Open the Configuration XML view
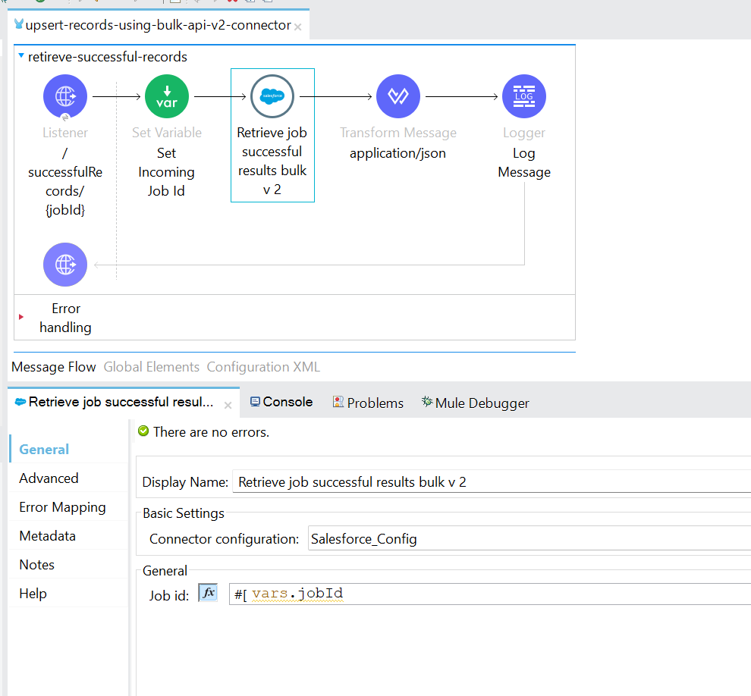Image resolution: width=751 pixels, height=696 pixels. click(x=263, y=367)
